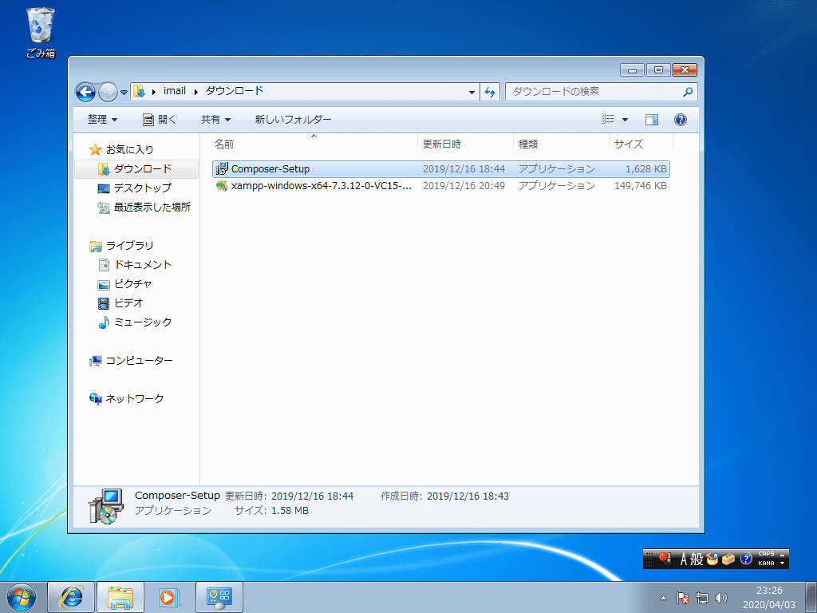Click the Start orb
The height and width of the screenshot is (613, 817).
(21, 596)
